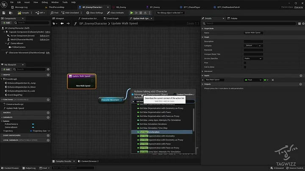Image resolution: width=305 pixels, height=171 pixels.
Task: Open the Debug menu
Action: (44, 3)
